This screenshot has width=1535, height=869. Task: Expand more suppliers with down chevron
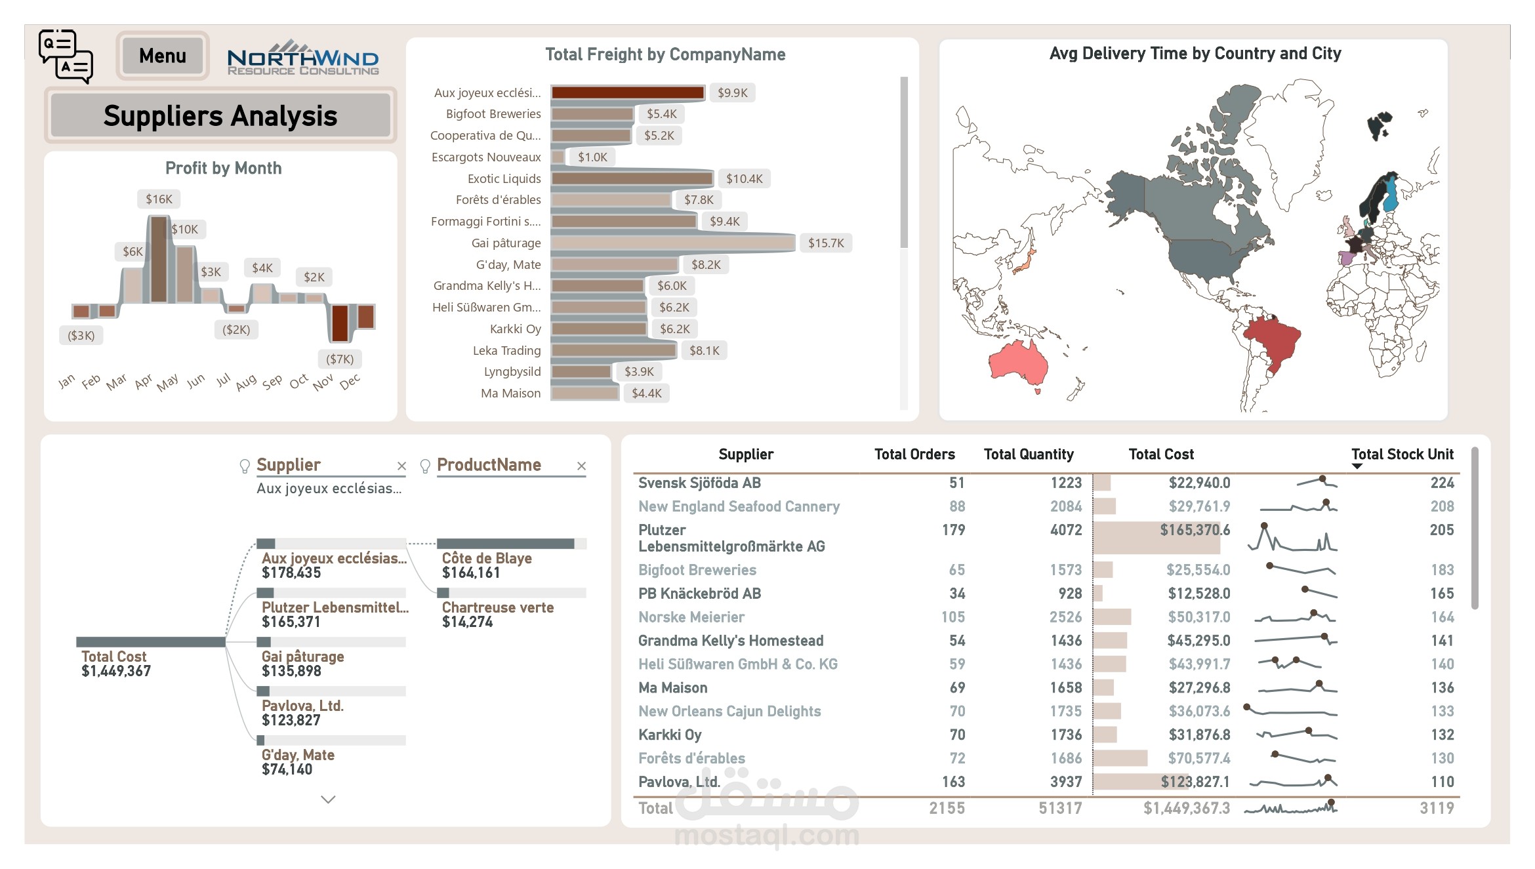328,799
